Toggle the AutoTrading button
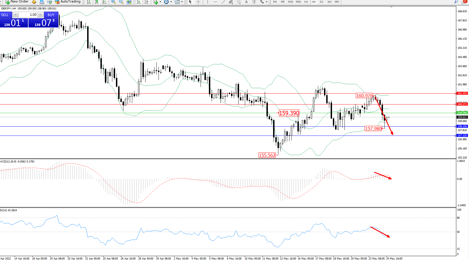The height and width of the screenshot is (260, 469). [x=68, y=2]
